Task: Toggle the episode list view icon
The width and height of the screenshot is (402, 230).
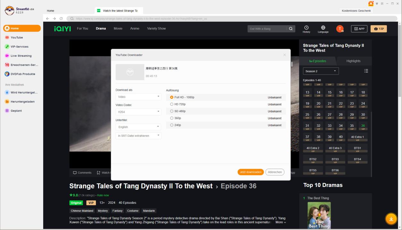Action: tap(366, 71)
